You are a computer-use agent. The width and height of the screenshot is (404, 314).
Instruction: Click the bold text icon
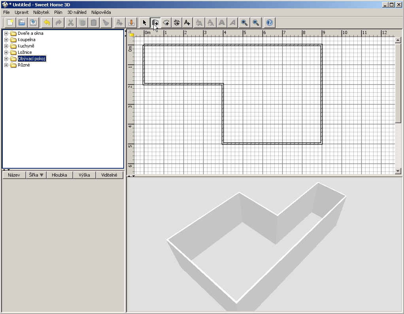point(222,23)
